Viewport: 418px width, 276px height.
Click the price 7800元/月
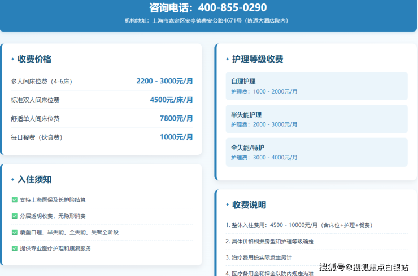176,118
